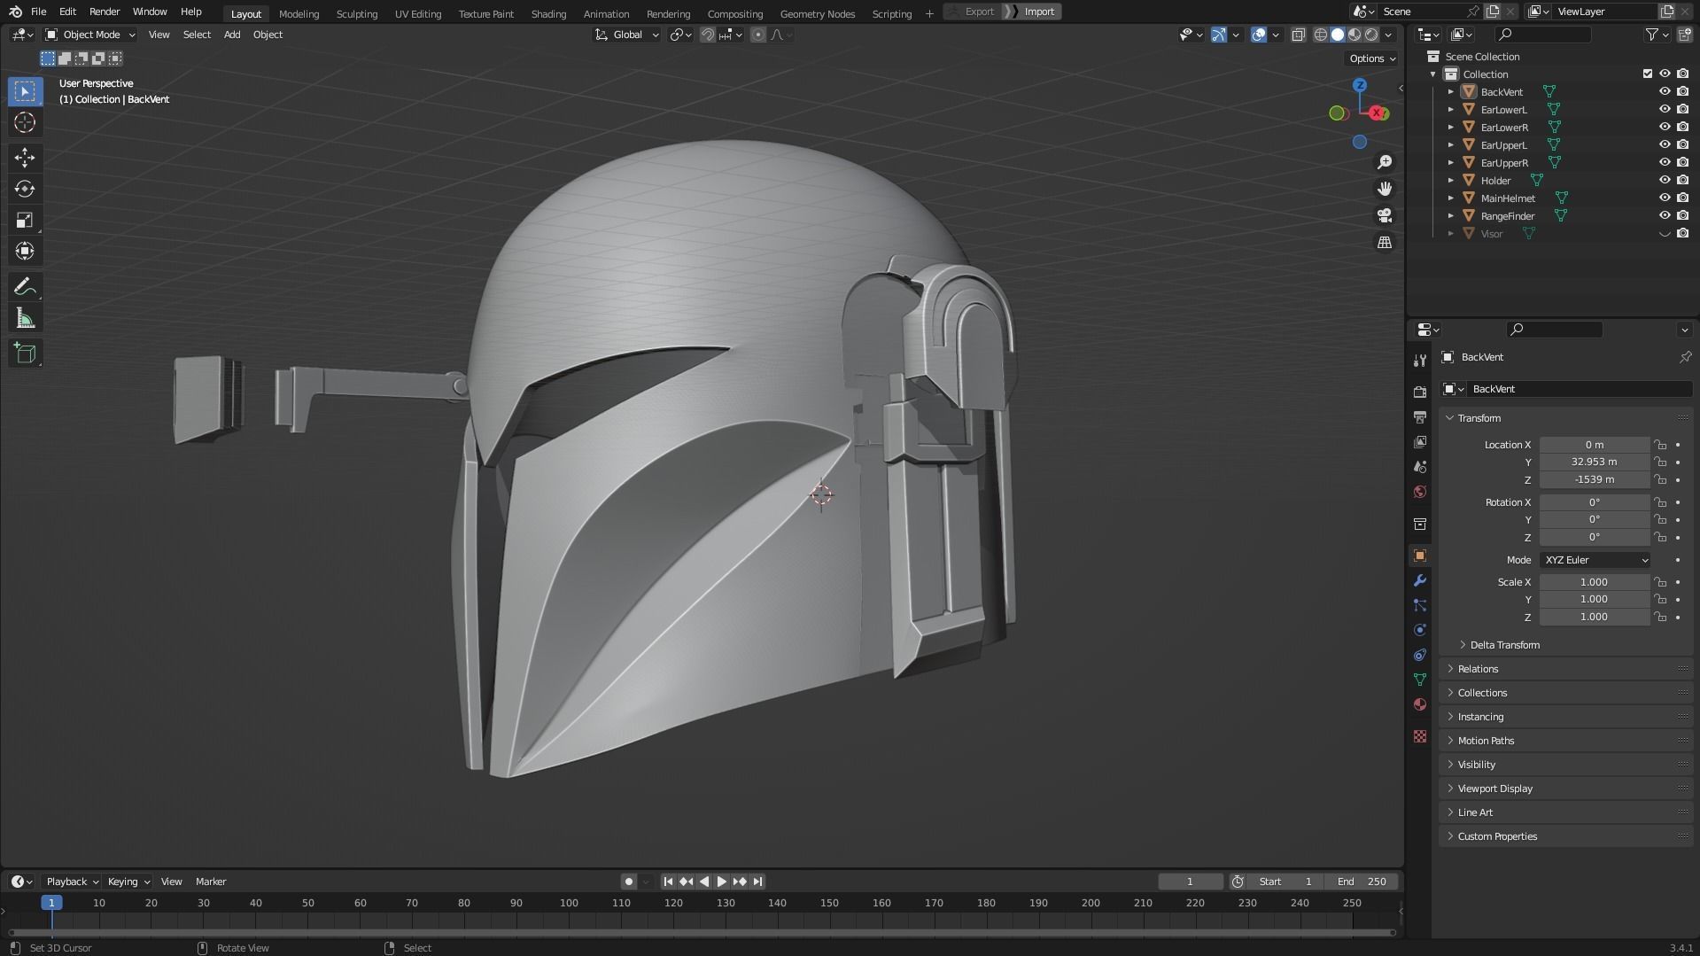Expand Delta Transform panel
Image resolution: width=1700 pixels, height=956 pixels.
pos(1504,645)
